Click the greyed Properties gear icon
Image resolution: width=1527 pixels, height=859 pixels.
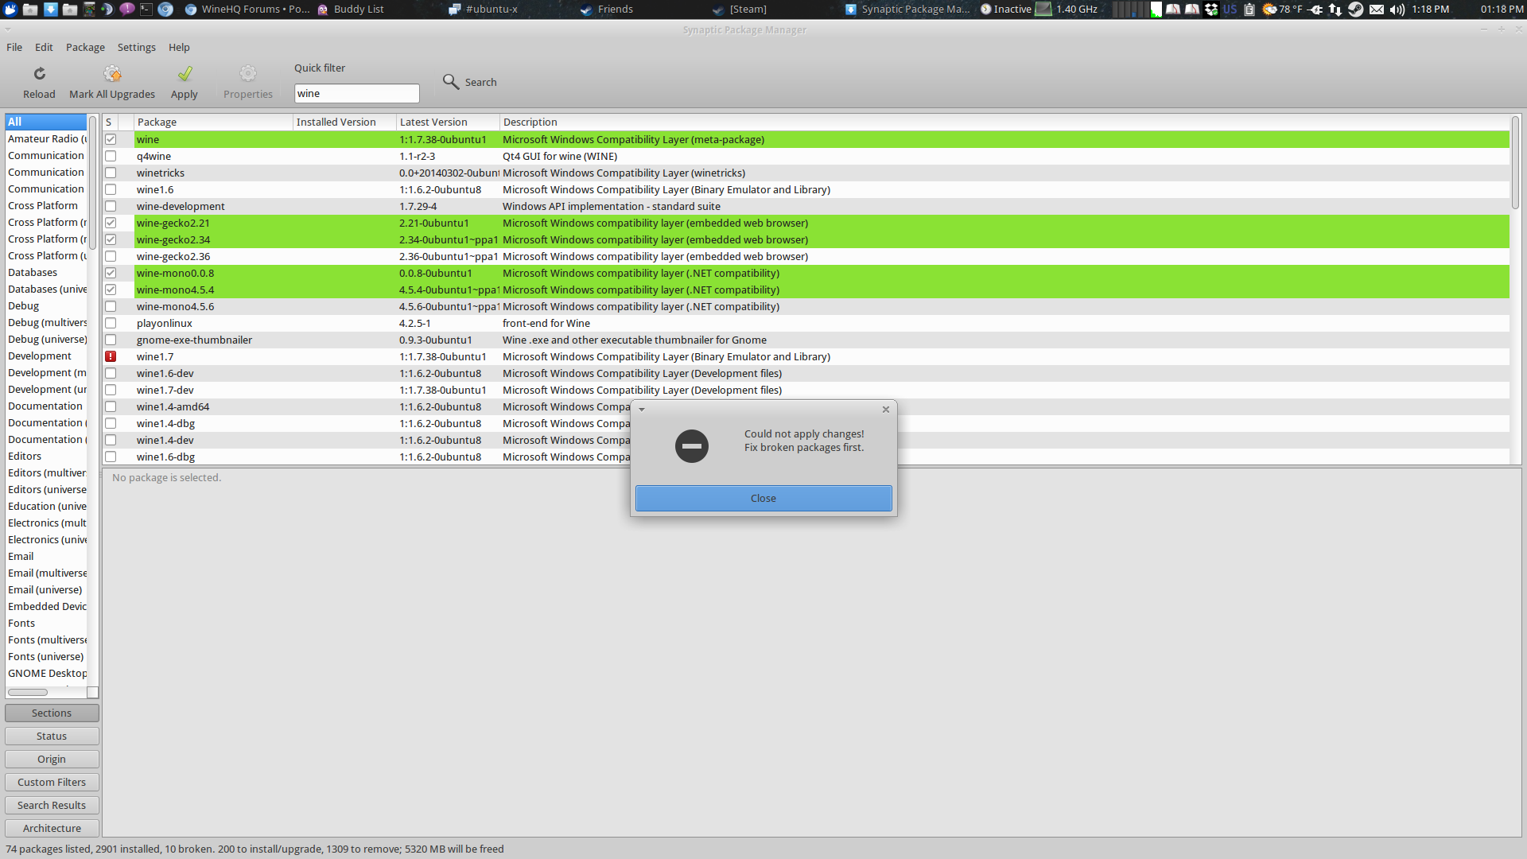click(x=248, y=74)
